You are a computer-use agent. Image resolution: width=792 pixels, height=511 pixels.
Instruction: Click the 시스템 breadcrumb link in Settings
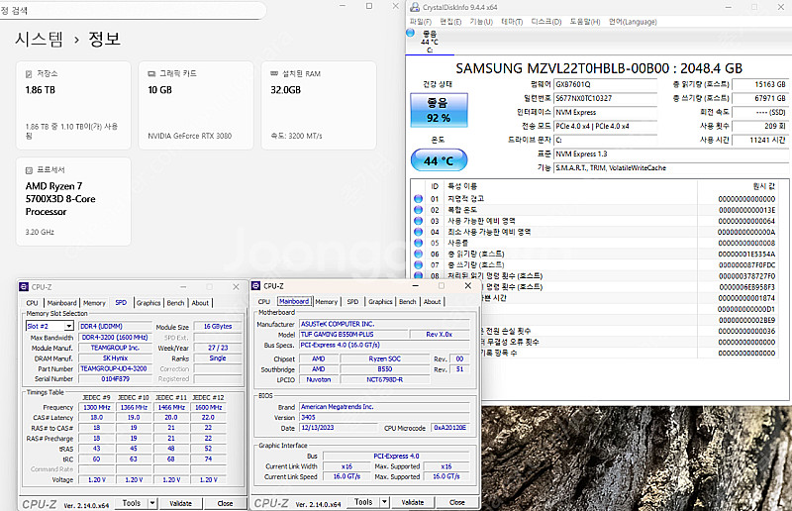tap(39, 39)
